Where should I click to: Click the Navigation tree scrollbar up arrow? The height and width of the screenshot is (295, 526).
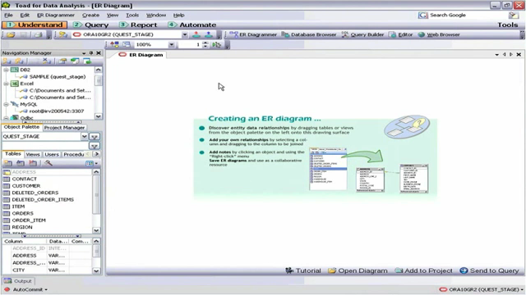(x=99, y=70)
